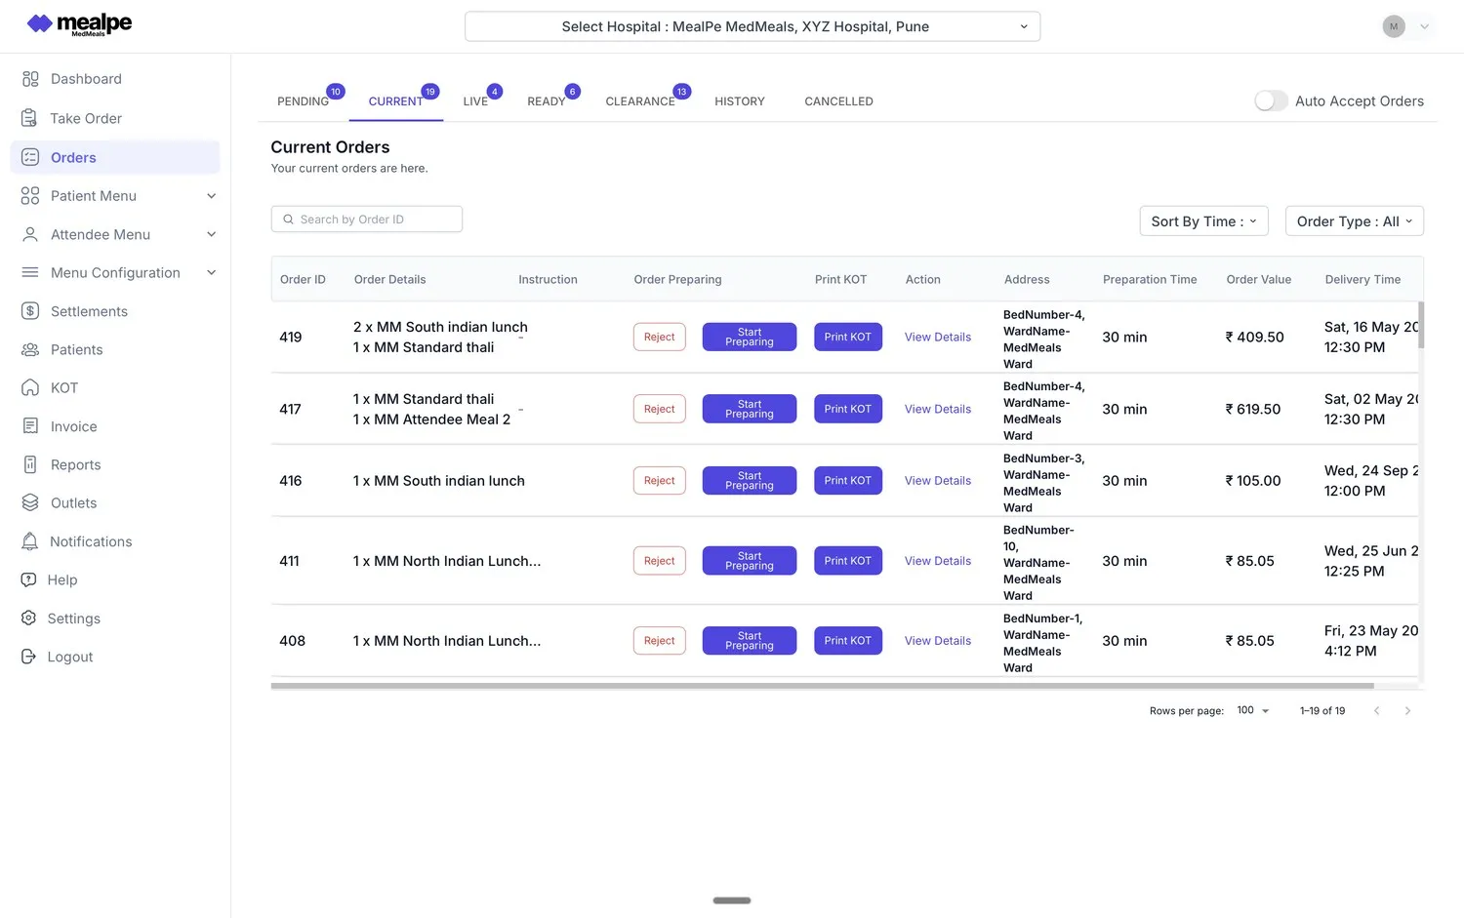Click the Search by Order ID field
1464x918 pixels.
coord(367,220)
